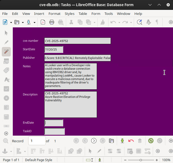Viewport: 173px width, 163px height.
Task: Export directly as PDF
Action: (x=43, y=22)
